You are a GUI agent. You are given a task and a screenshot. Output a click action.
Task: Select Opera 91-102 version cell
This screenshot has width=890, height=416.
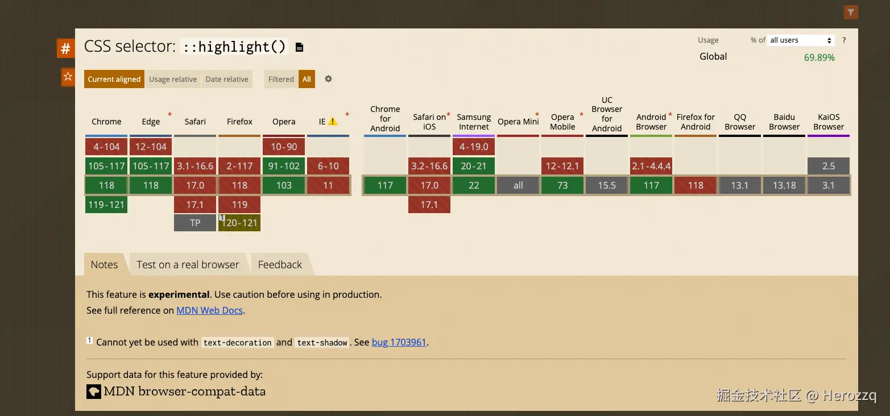click(284, 166)
